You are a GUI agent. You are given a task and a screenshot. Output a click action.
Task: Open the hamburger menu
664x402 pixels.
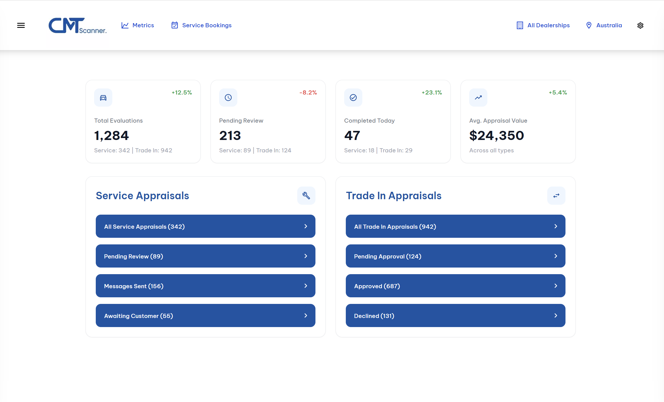pos(21,25)
